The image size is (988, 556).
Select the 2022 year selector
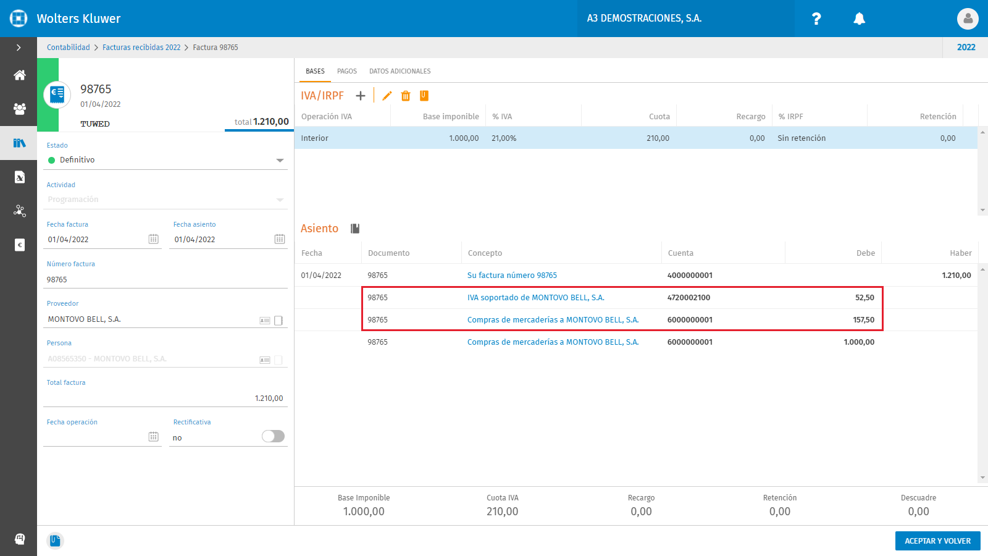tap(966, 48)
